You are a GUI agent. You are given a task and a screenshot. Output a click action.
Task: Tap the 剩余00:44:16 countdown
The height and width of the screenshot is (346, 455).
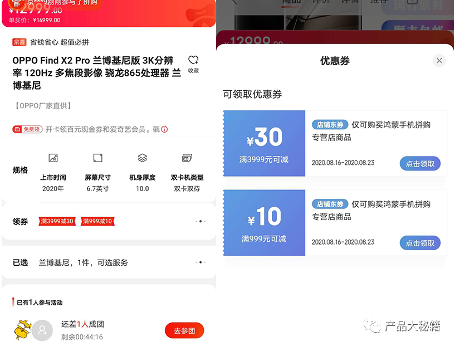82,337
